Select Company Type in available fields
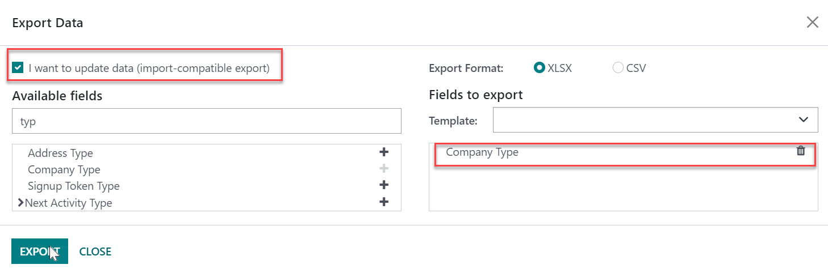Viewport: 828px width, 273px height. (64, 169)
